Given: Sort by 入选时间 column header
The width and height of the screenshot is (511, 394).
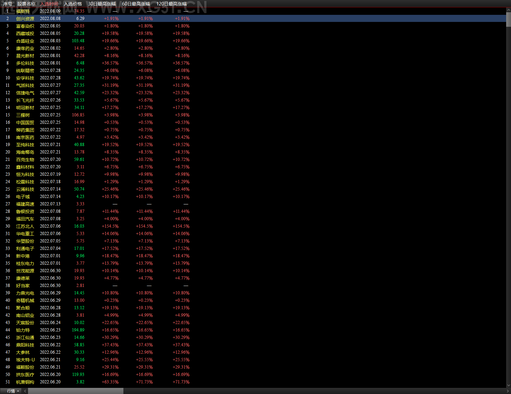Looking at the screenshot, I should tap(49, 4).
